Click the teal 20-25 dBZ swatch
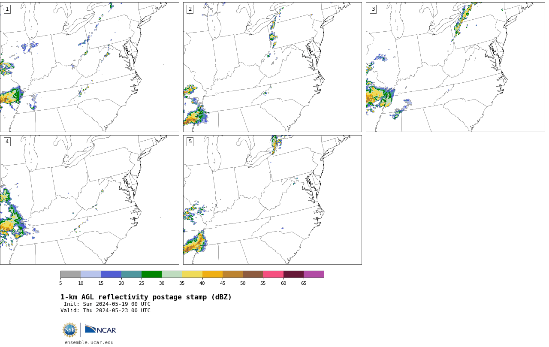The width and height of the screenshot is (549, 347). pyautogui.click(x=131, y=275)
